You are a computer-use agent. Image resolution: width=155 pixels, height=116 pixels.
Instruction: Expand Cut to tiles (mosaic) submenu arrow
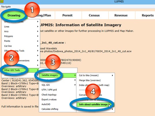tap(112, 75)
